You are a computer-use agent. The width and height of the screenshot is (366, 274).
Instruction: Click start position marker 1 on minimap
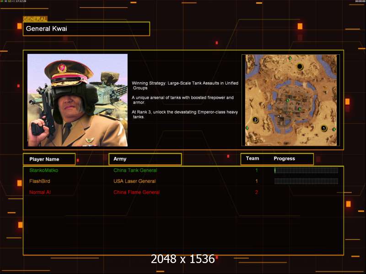tap(324, 128)
